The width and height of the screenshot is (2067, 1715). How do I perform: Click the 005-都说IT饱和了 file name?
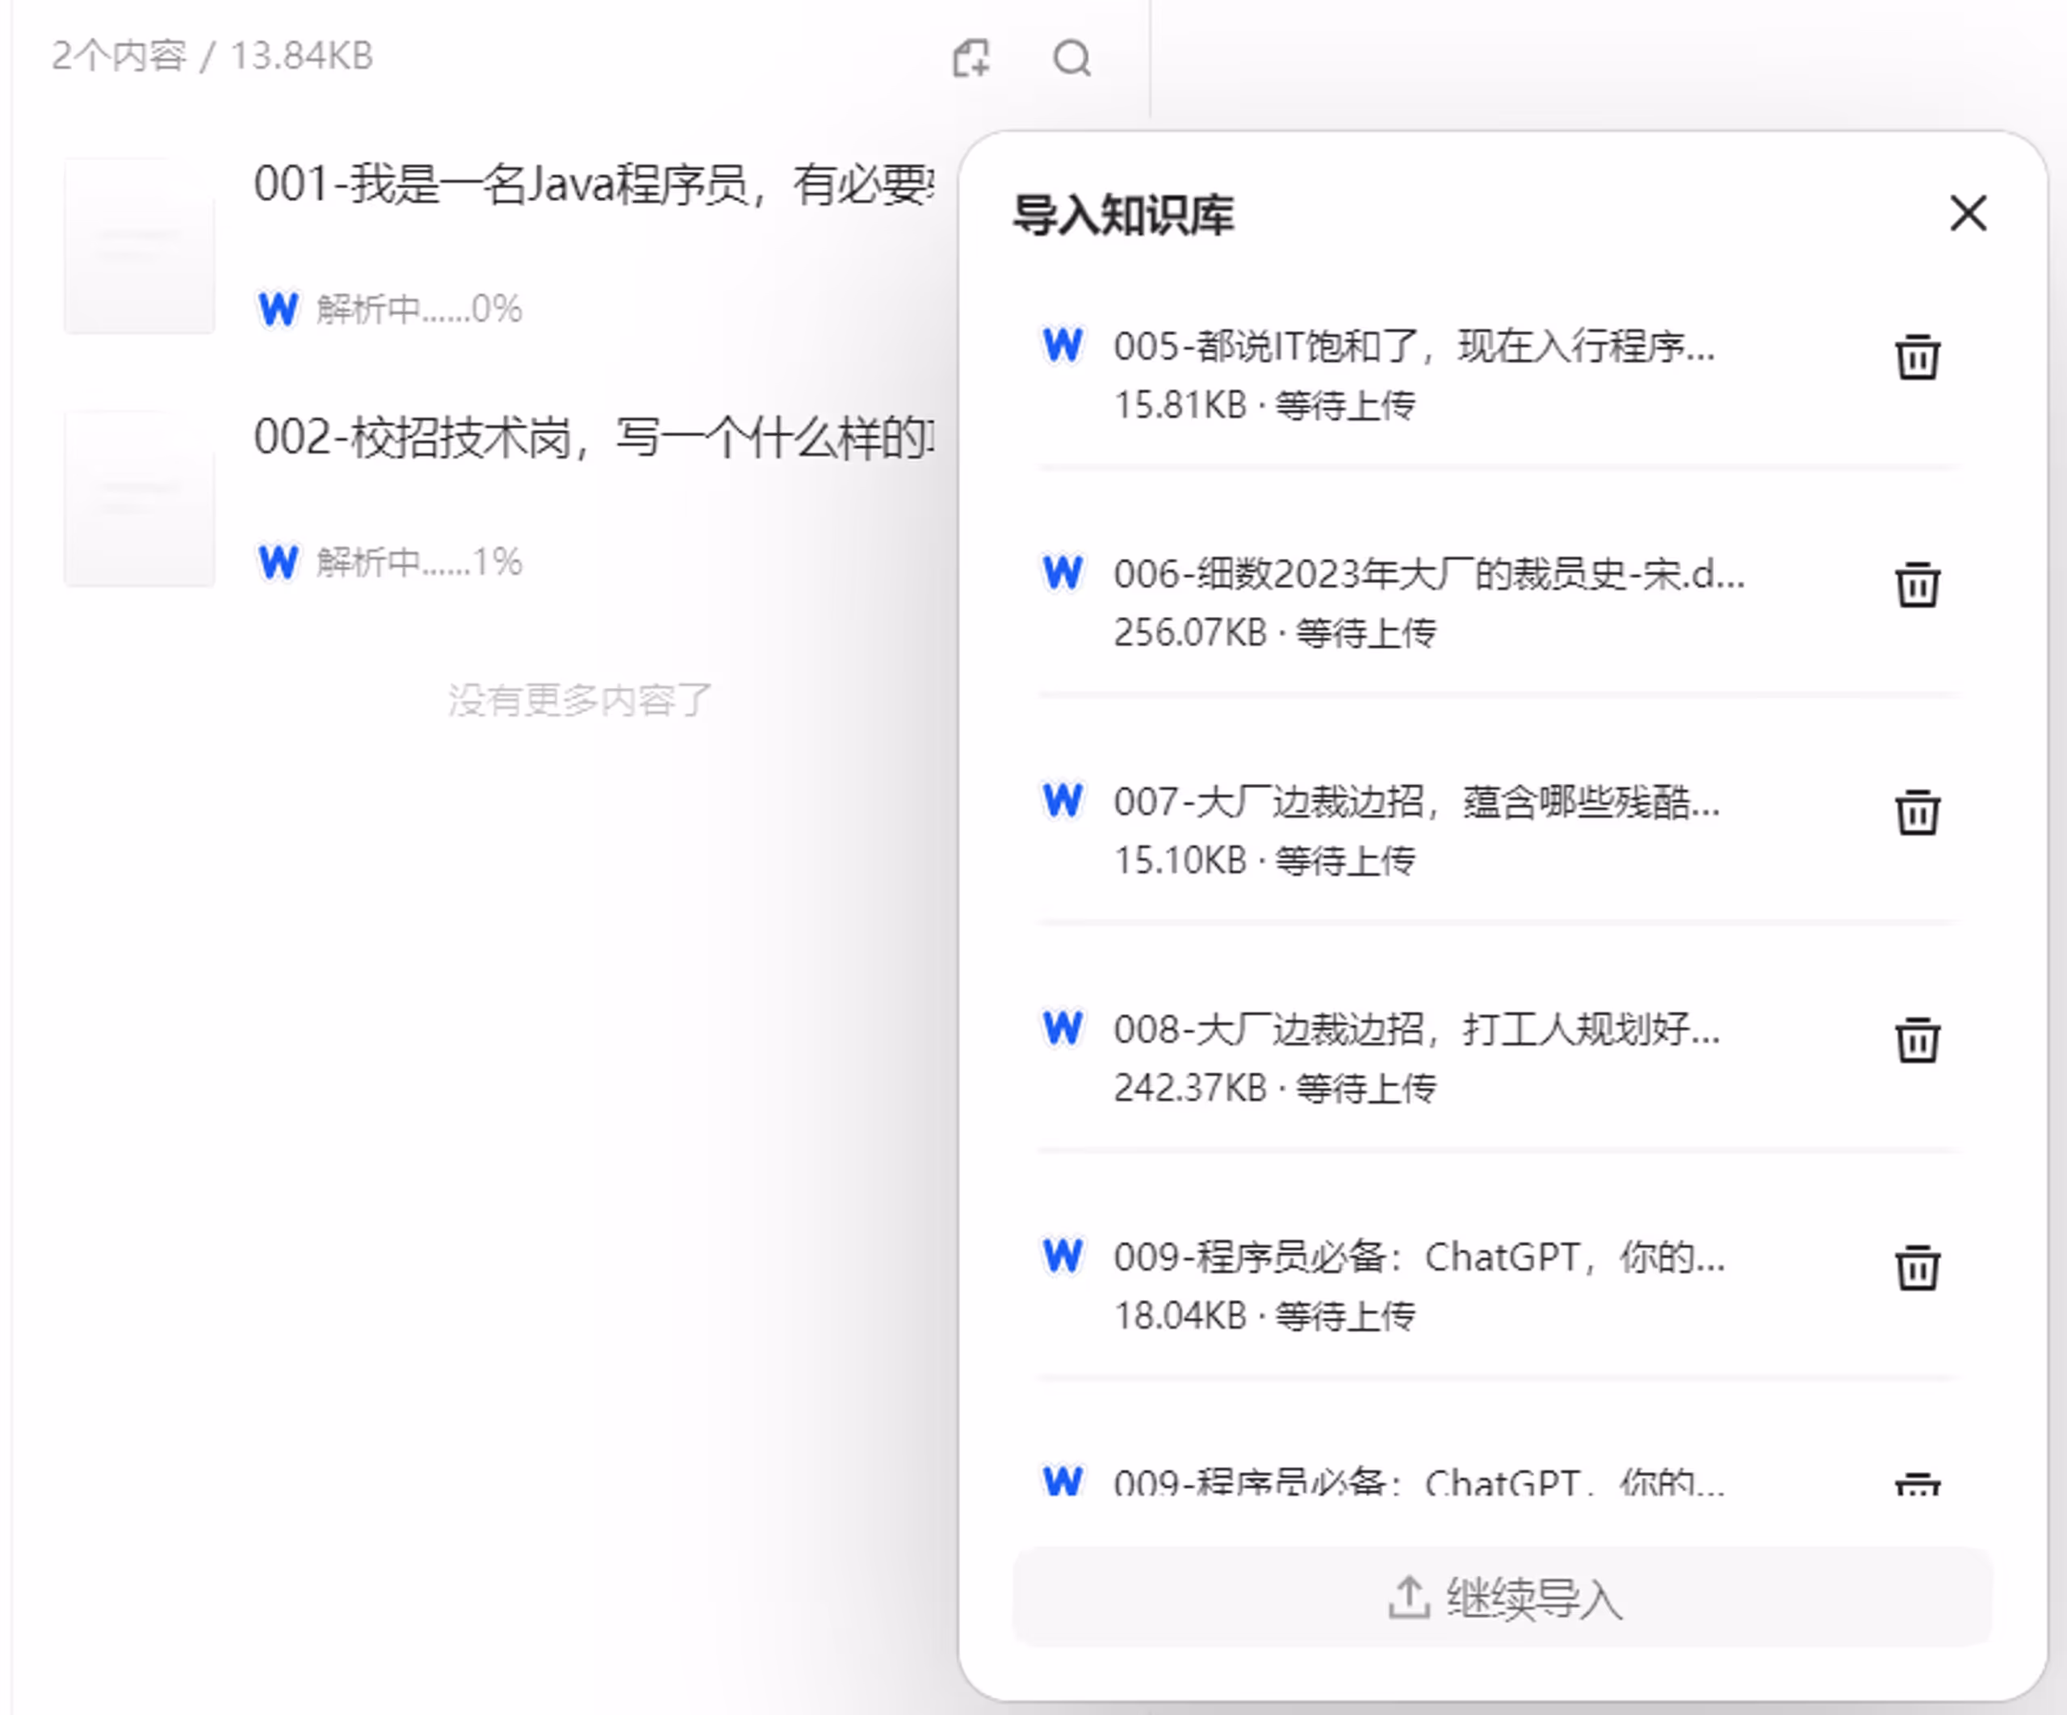[x=1415, y=346]
